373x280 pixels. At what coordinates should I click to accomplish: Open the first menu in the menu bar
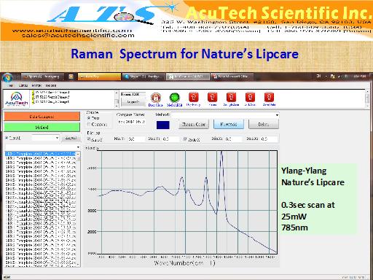tap(11, 85)
